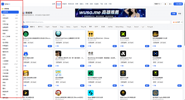Click the WEEX group gold avatar
185x100 pixels.
(x=156, y=34)
